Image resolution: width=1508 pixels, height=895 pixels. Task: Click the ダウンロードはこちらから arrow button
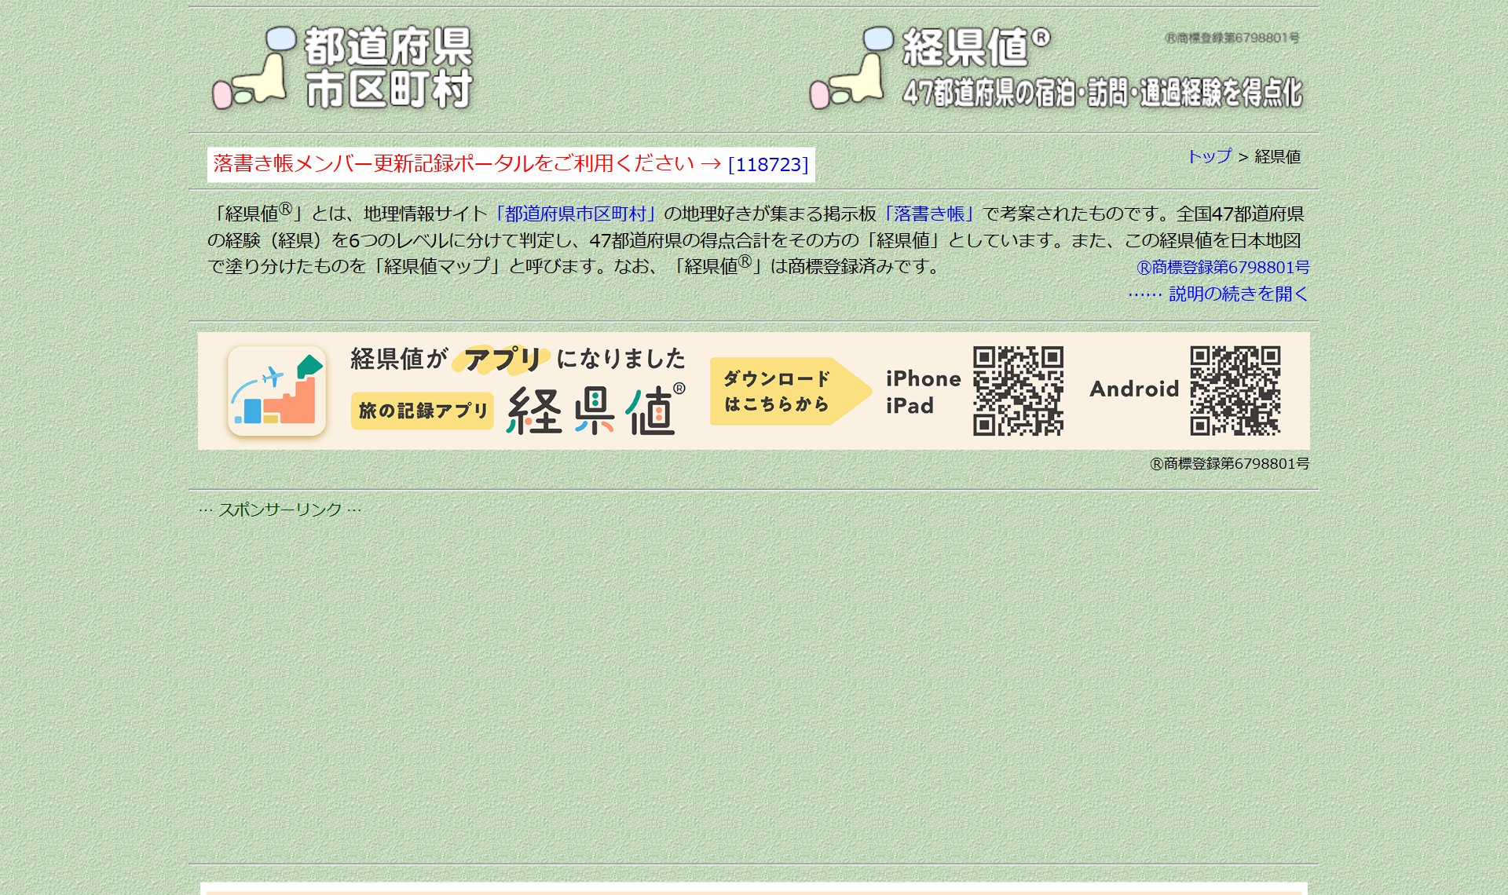pyautogui.click(x=790, y=391)
